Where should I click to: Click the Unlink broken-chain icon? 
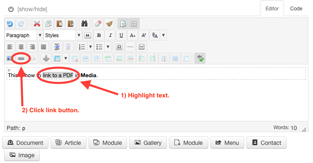[x=33, y=59]
